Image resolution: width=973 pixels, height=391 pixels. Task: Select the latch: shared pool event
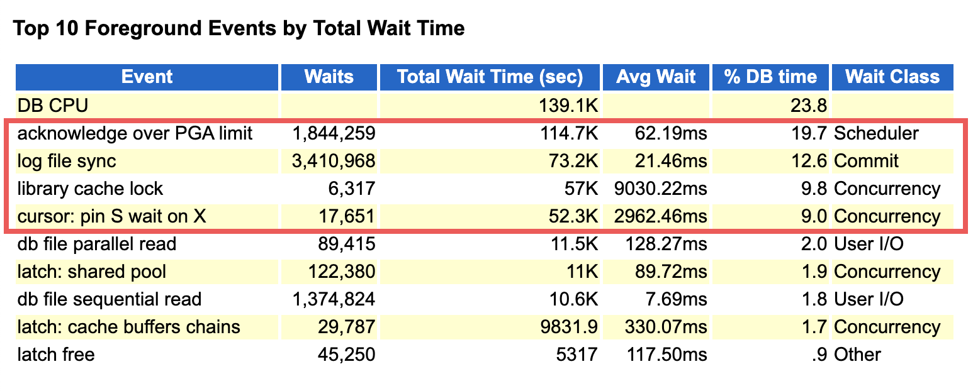[92, 272]
